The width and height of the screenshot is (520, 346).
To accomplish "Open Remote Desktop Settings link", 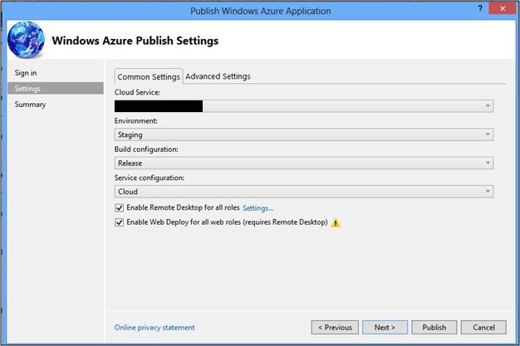I will tap(258, 207).
